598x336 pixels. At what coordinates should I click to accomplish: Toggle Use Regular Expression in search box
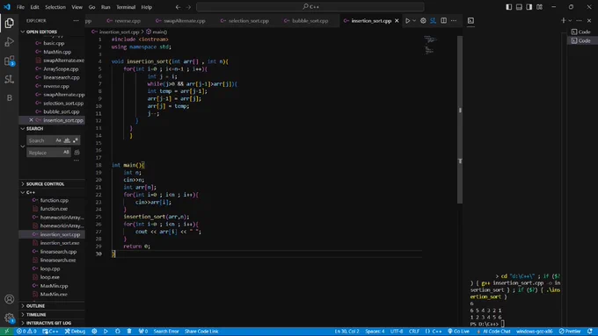pyautogui.click(x=76, y=140)
